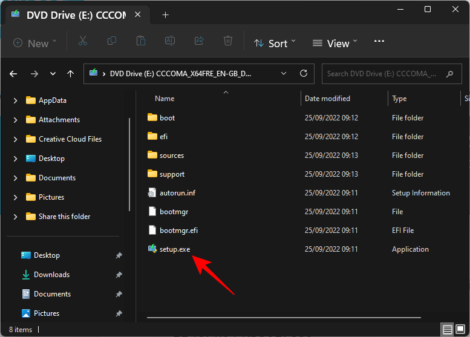Select the bootmgr file
This screenshot has width=470, height=337.
point(174,212)
